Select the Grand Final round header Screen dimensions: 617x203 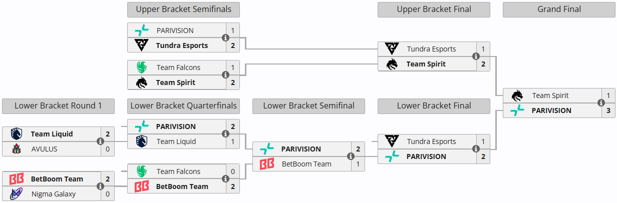pos(559,9)
